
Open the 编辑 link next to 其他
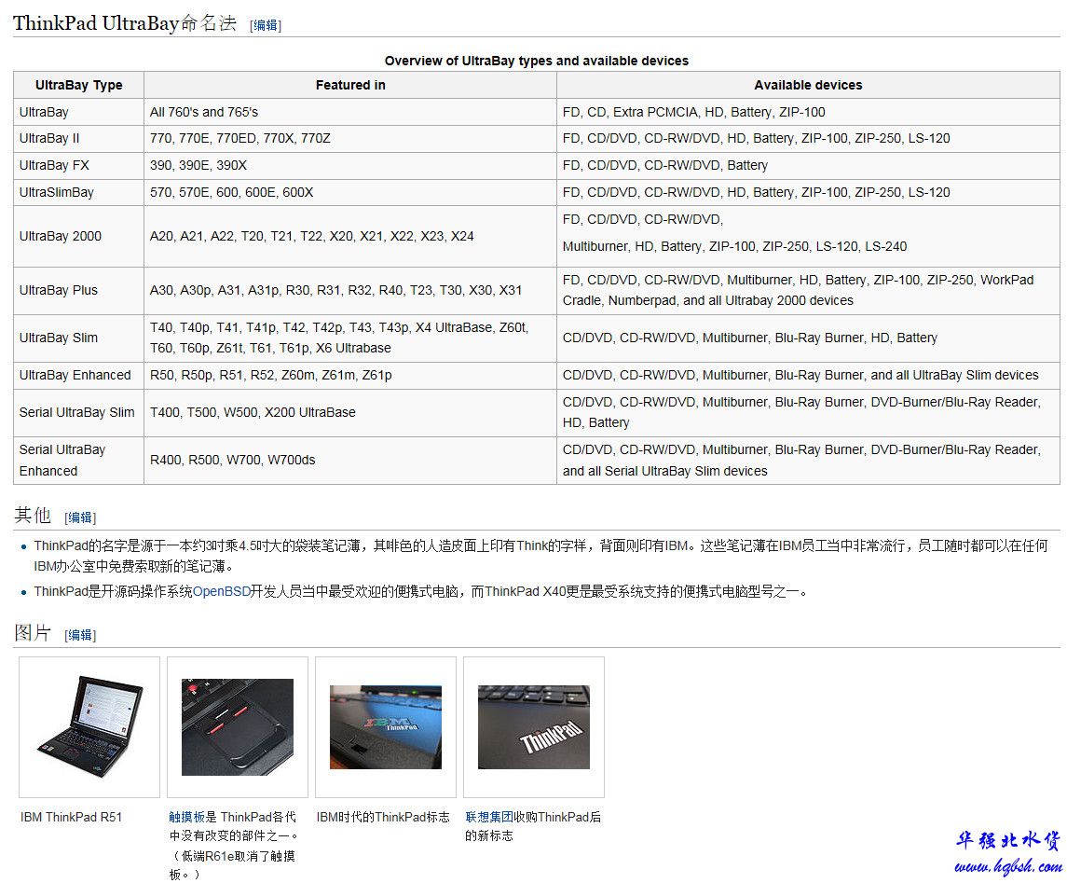[80, 517]
